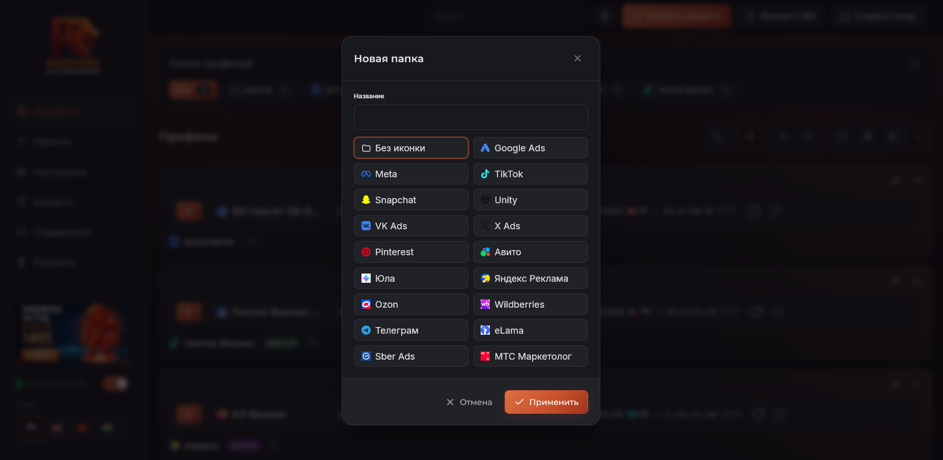Select the 'Без иконки' folder icon option
This screenshot has width=943, height=460.
pos(411,148)
